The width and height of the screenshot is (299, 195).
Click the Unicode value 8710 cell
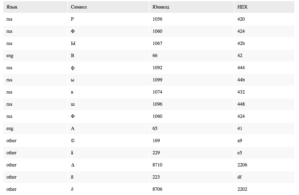pos(192,165)
